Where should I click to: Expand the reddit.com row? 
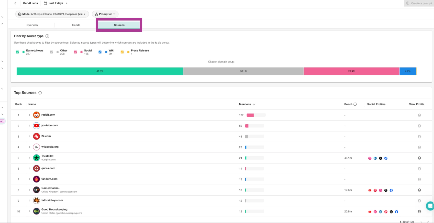pyautogui.click(x=29, y=115)
